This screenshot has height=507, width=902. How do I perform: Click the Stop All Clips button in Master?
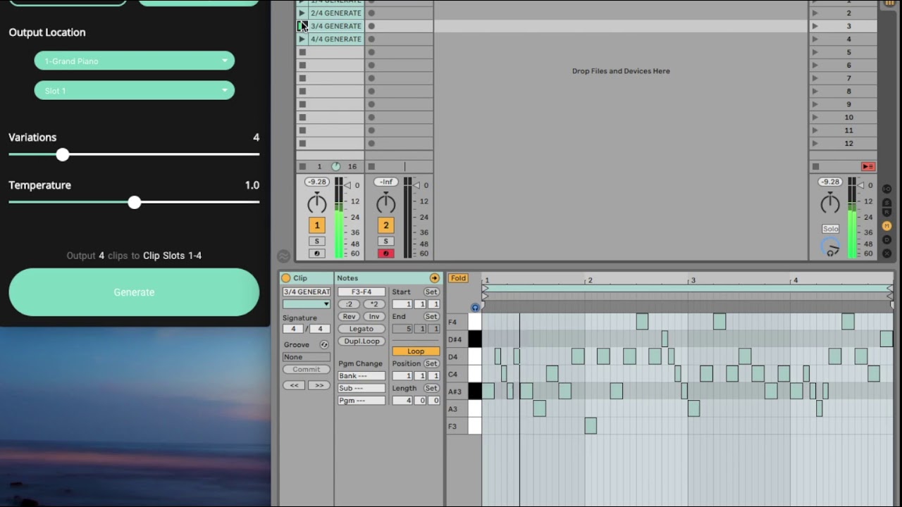815,166
